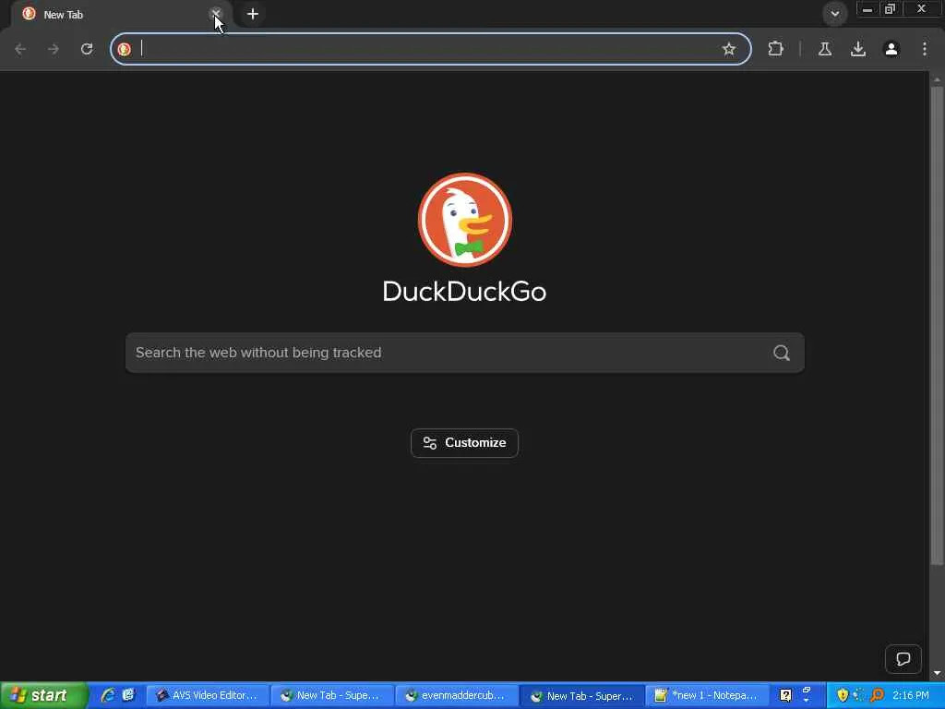Go forward with the forward arrow

coord(54,49)
